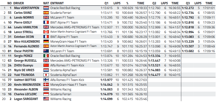The image size is (219, 105).
Task: Select the Mexican flag beside Sergio PEREZ
Action: coord(46,56)
